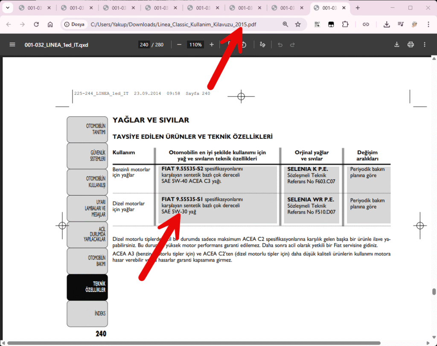This screenshot has height=346, width=437.
Task: Open PDF viewer more actions menu
Action: click(425, 45)
